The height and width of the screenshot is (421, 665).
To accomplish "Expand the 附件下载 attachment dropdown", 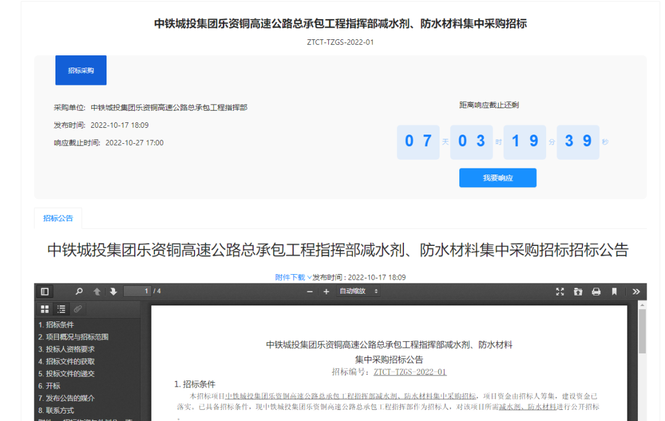I will click(293, 278).
